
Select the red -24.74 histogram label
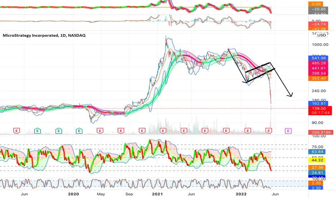318,24
